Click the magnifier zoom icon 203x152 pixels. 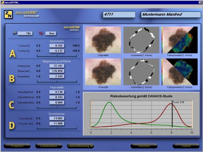[15, 33]
